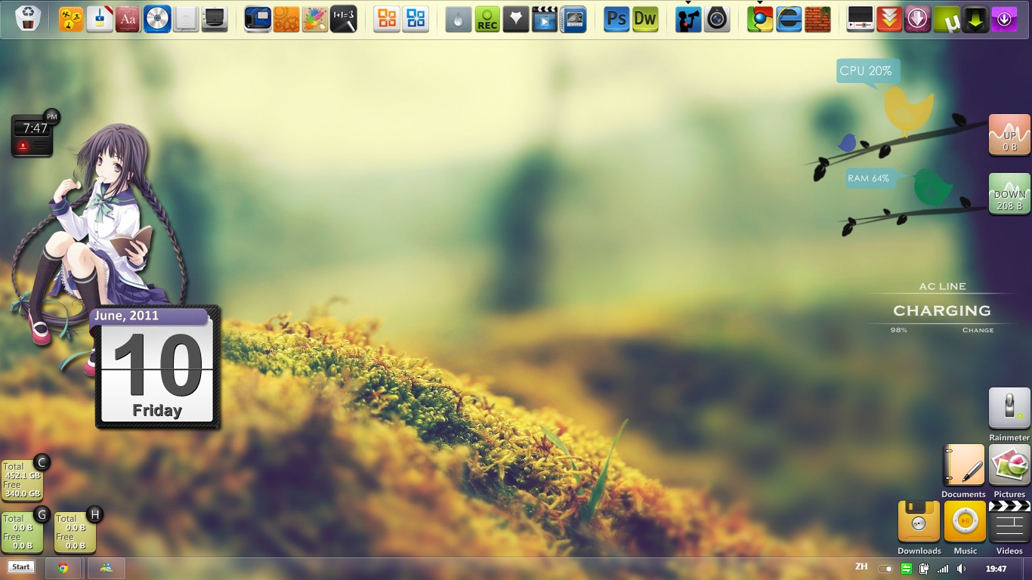Open the Documents folder shortcut
This screenshot has height=580, width=1032.
[x=964, y=465]
